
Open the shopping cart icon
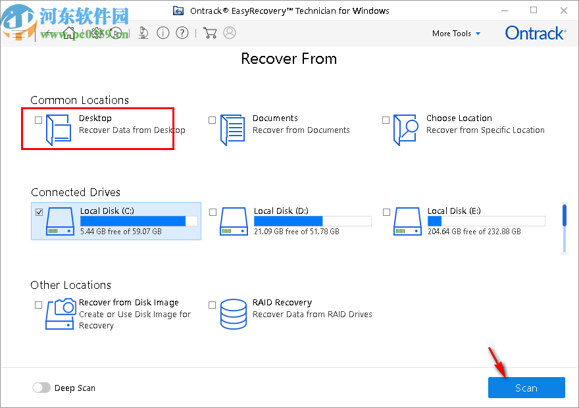click(x=211, y=33)
